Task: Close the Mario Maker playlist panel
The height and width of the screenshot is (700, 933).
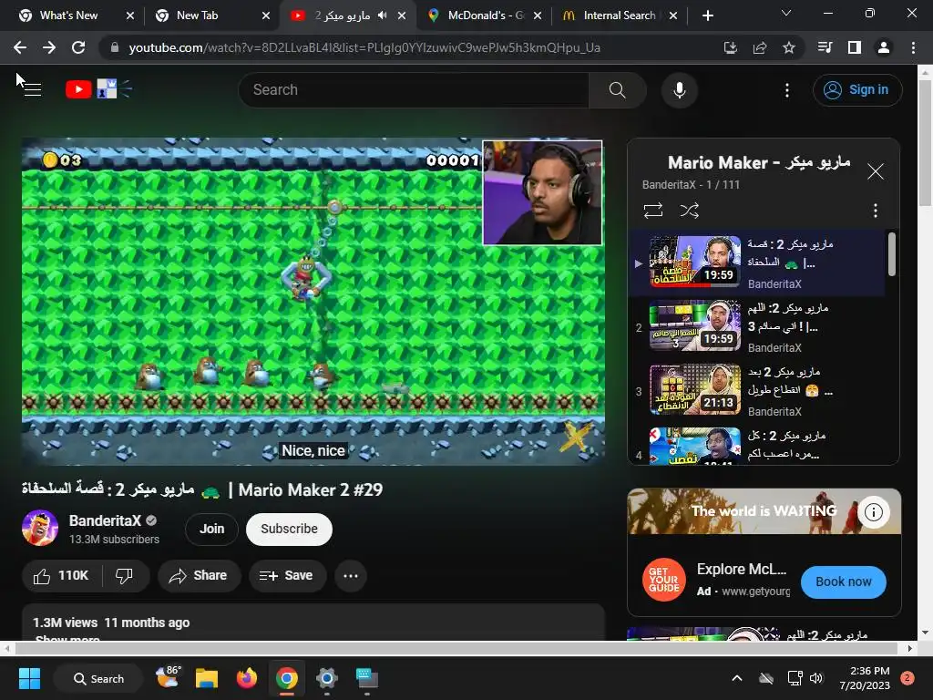Action: (x=875, y=171)
